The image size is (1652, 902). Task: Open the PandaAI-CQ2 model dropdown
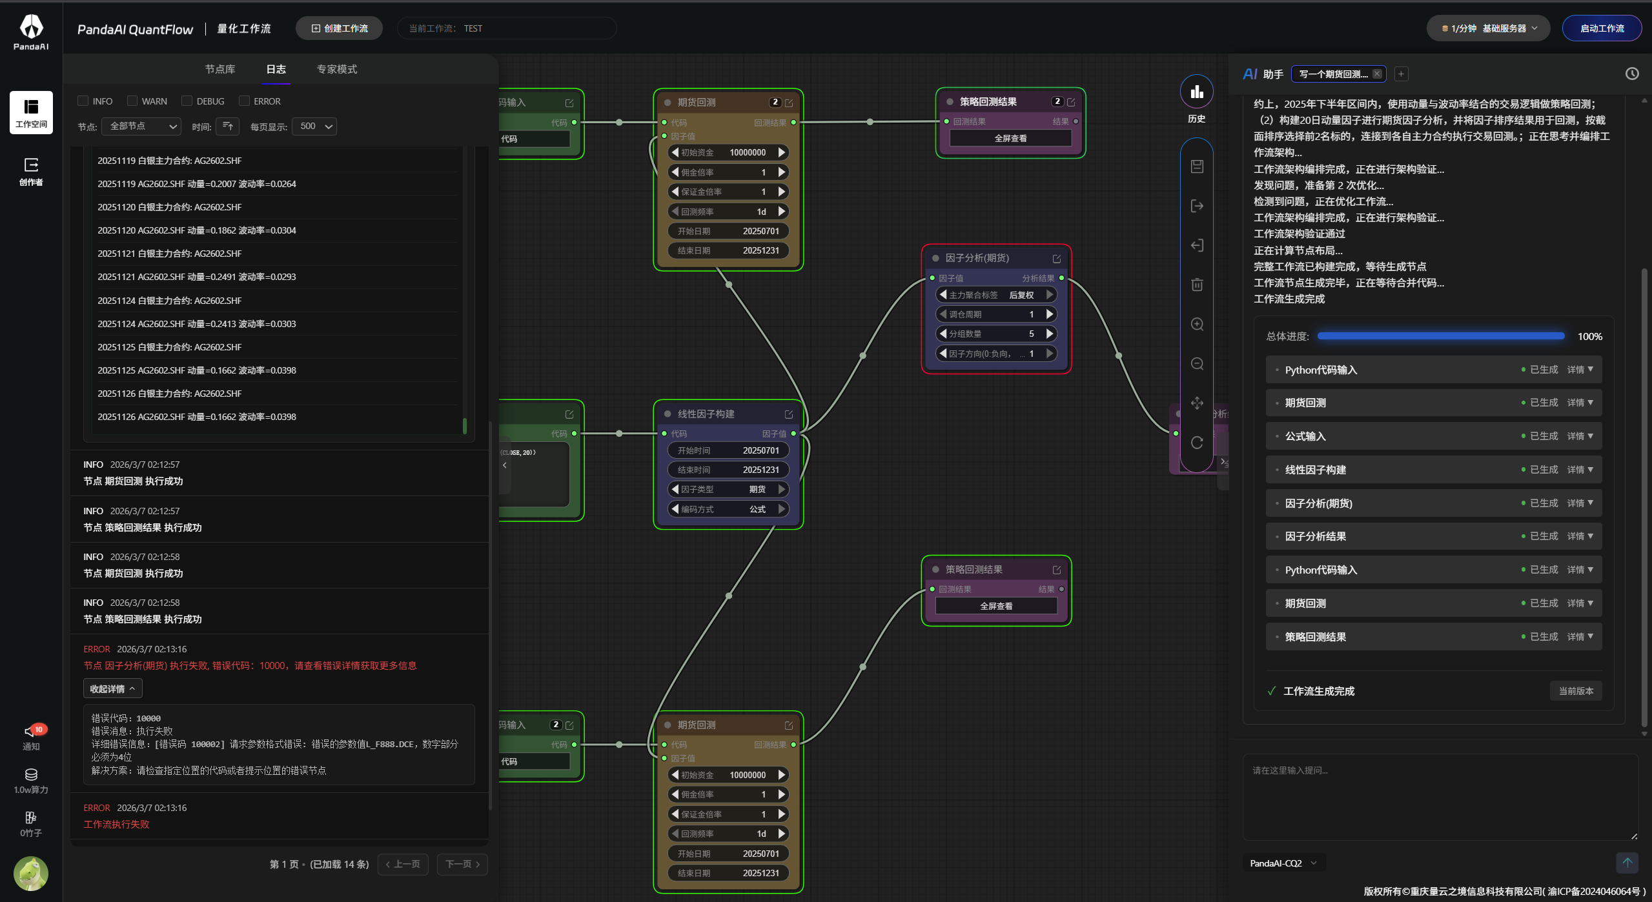coord(1283,863)
